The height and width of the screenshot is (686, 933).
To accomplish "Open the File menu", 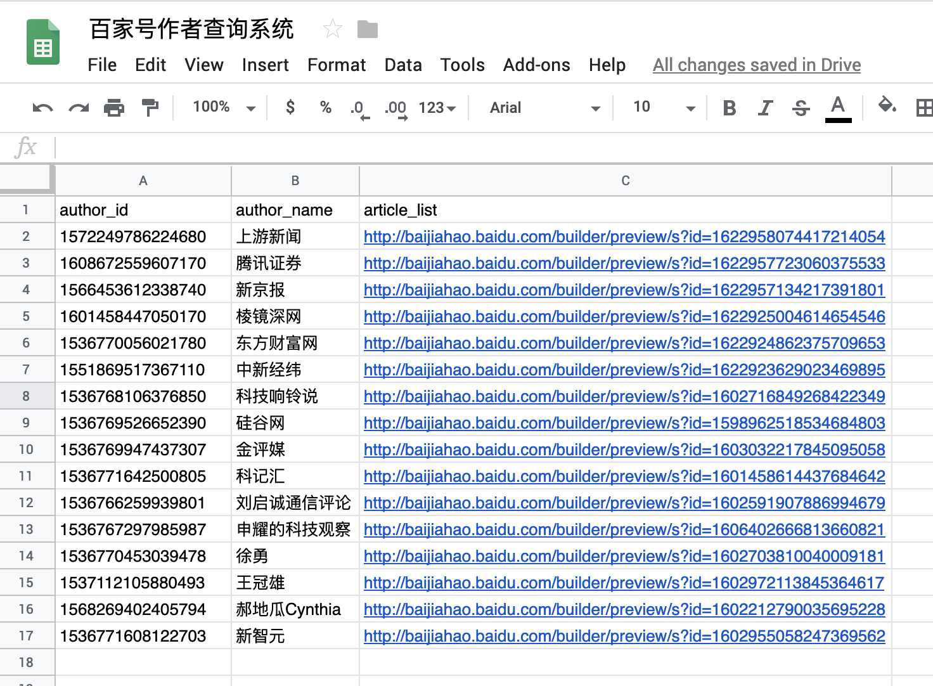I will coord(102,65).
